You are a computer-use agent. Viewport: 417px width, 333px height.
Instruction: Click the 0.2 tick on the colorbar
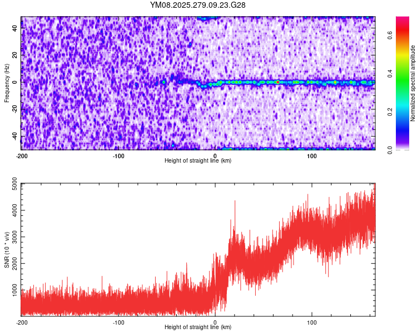pos(390,111)
